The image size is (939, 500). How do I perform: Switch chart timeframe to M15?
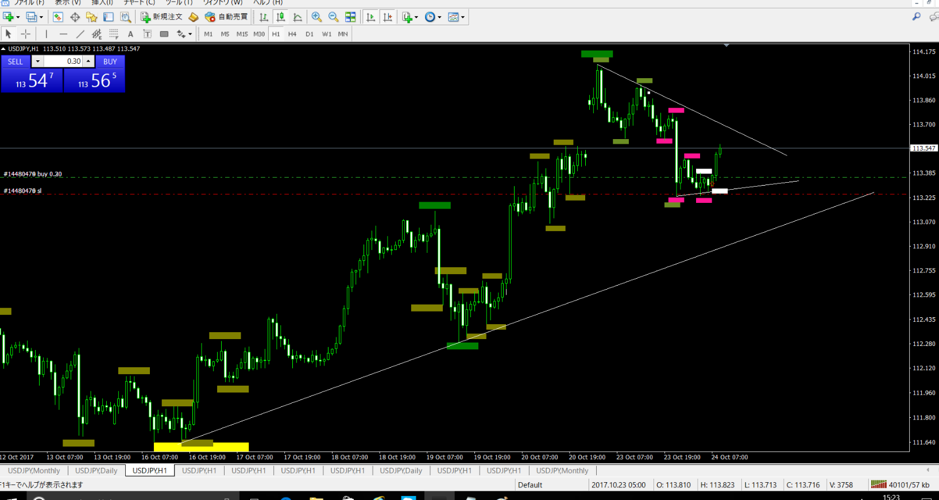click(242, 34)
